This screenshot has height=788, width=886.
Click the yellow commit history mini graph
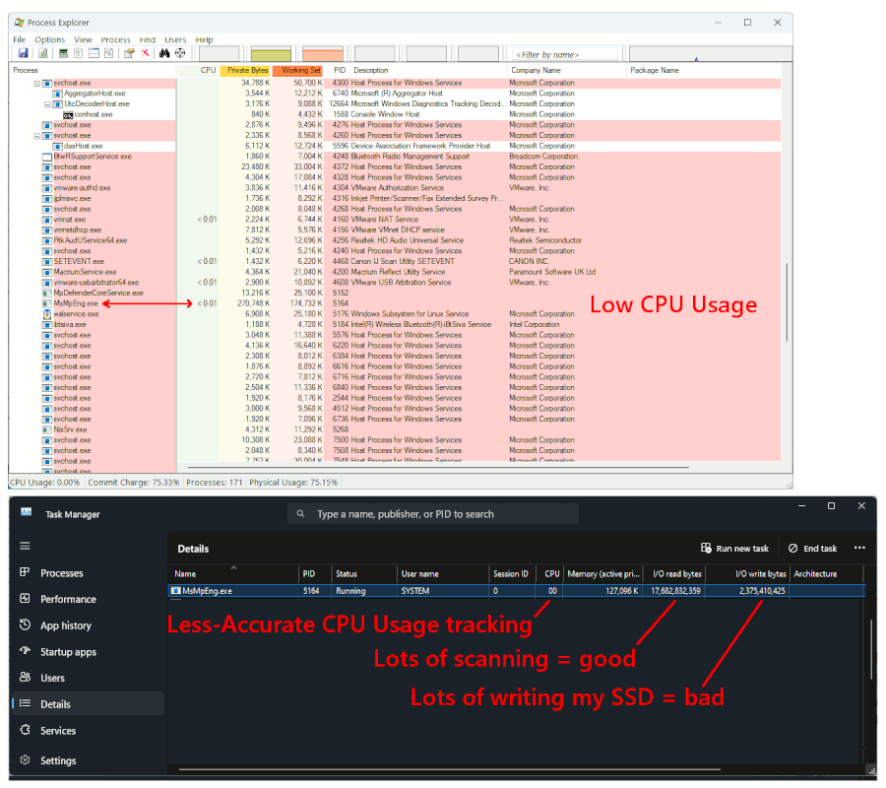pyautogui.click(x=271, y=54)
